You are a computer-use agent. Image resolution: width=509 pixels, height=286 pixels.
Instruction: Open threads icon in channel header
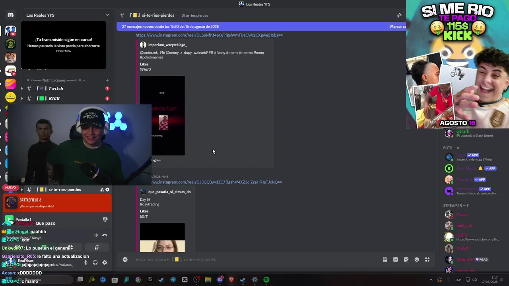399,15
